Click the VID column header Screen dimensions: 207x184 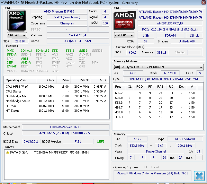(x=100, y=80)
